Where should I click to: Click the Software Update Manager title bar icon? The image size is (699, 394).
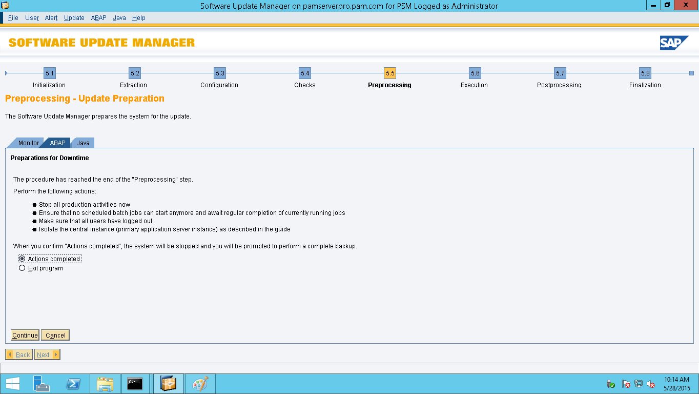click(x=5, y=6)
